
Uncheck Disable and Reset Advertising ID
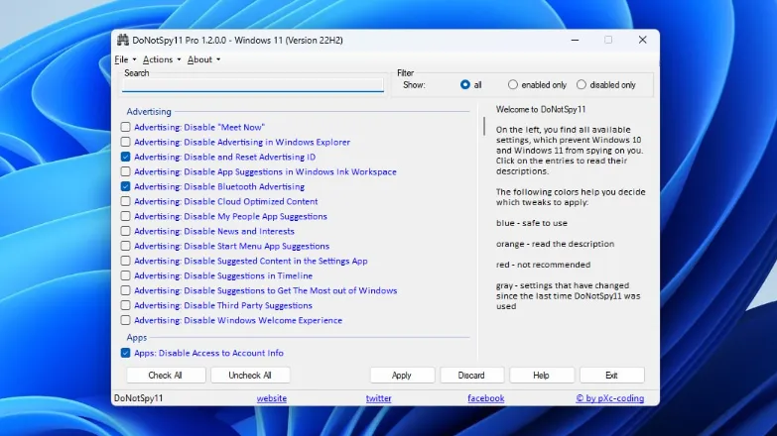point(125,157)
